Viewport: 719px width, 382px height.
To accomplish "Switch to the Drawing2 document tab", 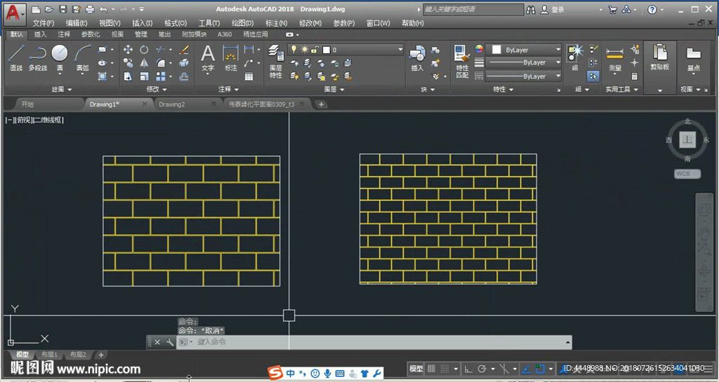I will click(x=172, y=104).
